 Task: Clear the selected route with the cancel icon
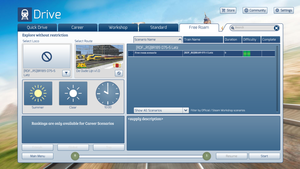click(119, 73)
